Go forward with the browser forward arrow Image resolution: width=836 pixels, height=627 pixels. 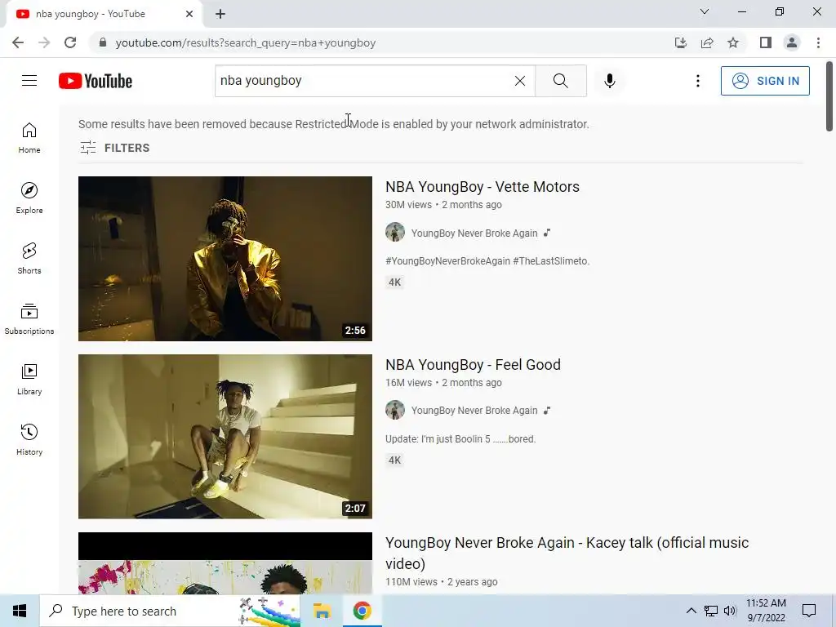click(x=44, y=42)
